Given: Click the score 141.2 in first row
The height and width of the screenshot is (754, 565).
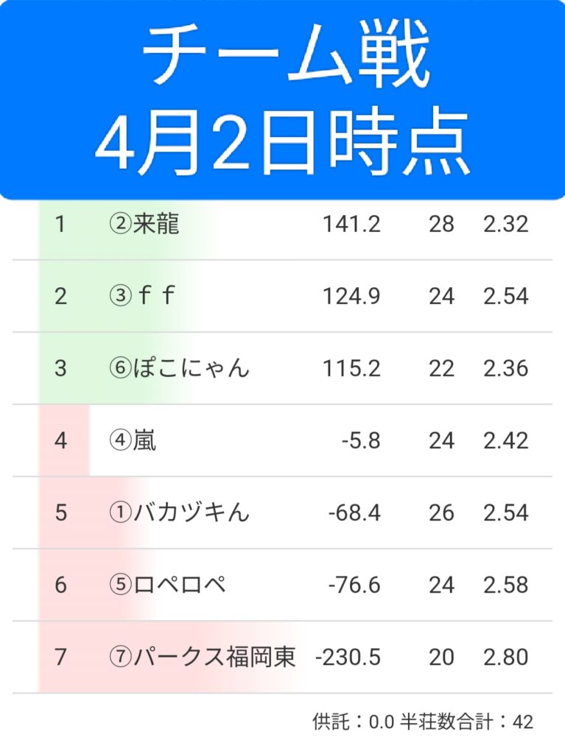Looking at the screenshot, I should coord(351,224).
